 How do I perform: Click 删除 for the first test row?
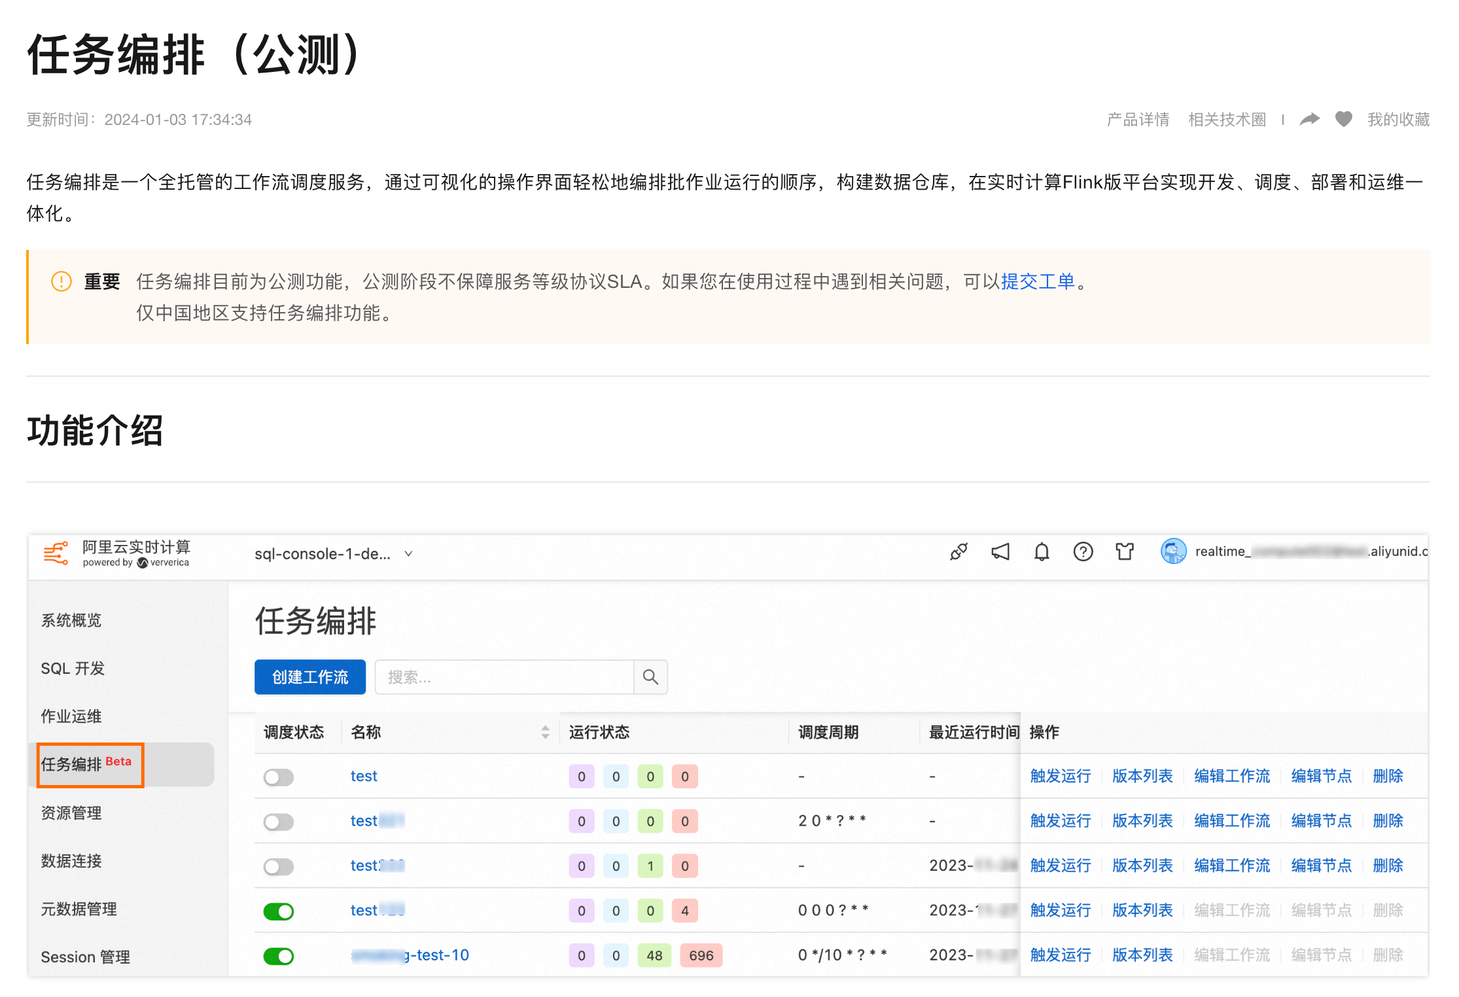[x=1388, y=777]
